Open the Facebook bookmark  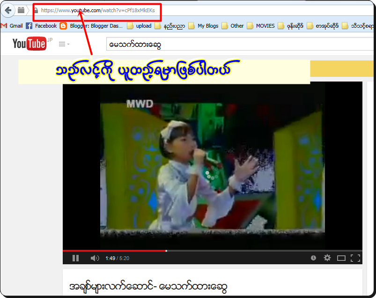click(41, 26)
